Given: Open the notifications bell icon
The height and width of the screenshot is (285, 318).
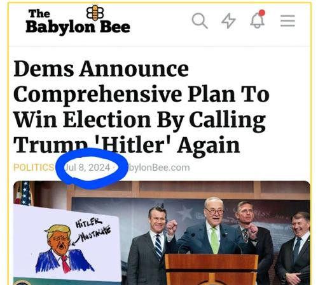Looking at the screenshot, I should pos(257,20).
